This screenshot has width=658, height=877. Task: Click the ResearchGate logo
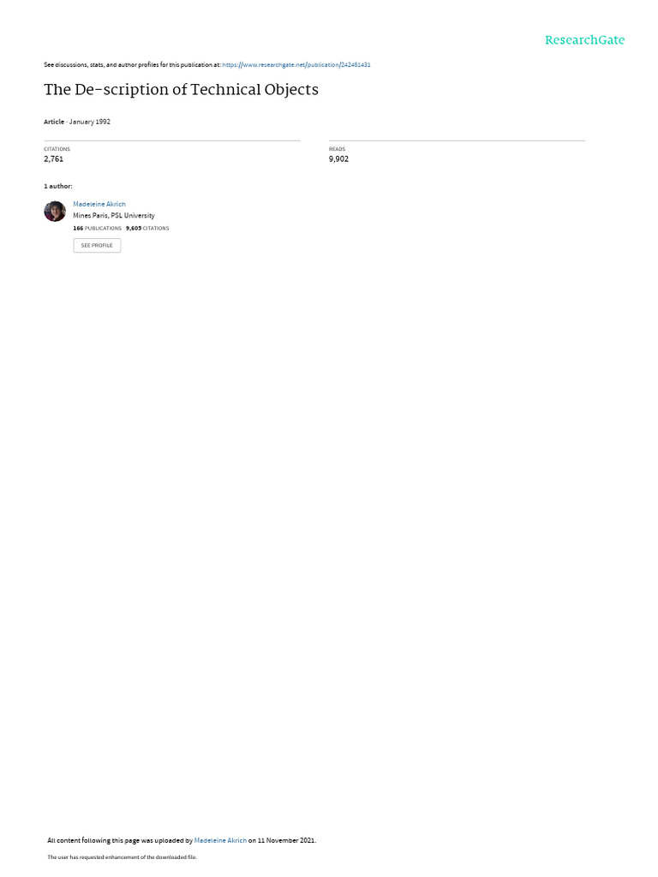[x=584, y=40]
